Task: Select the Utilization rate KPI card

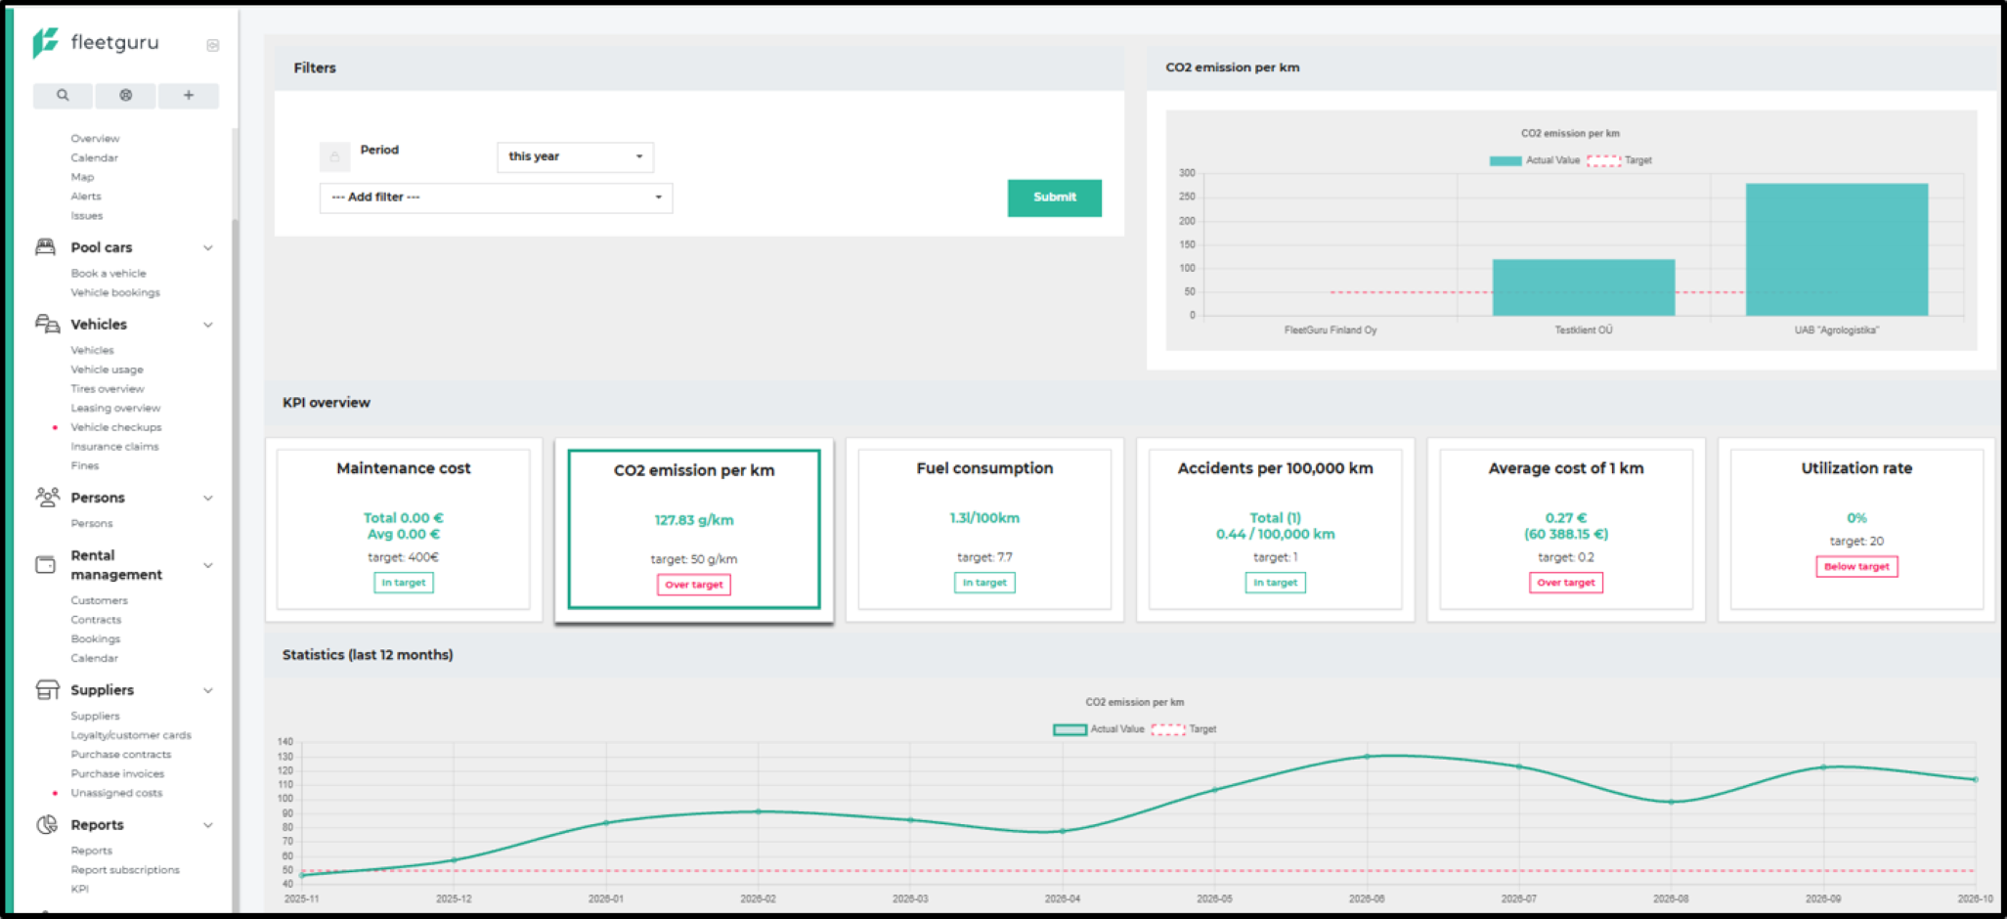Action: pyautogui.click(x=1856, y=529)
